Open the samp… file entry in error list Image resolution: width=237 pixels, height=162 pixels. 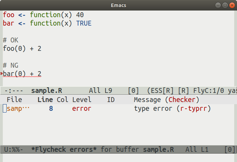(x=18, y=109)
